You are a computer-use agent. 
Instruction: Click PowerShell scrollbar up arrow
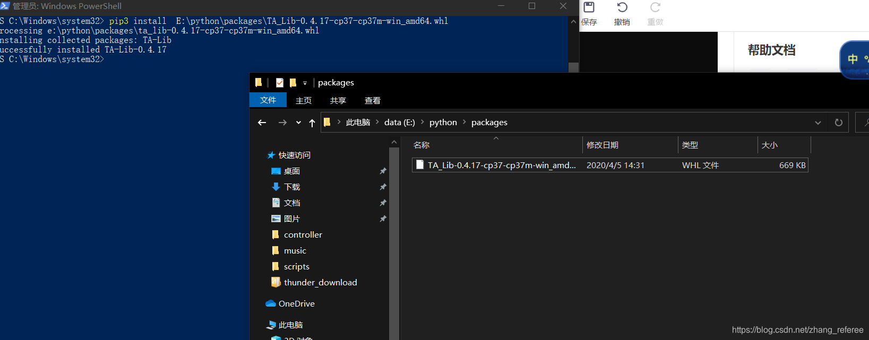[x=573, y=22]
